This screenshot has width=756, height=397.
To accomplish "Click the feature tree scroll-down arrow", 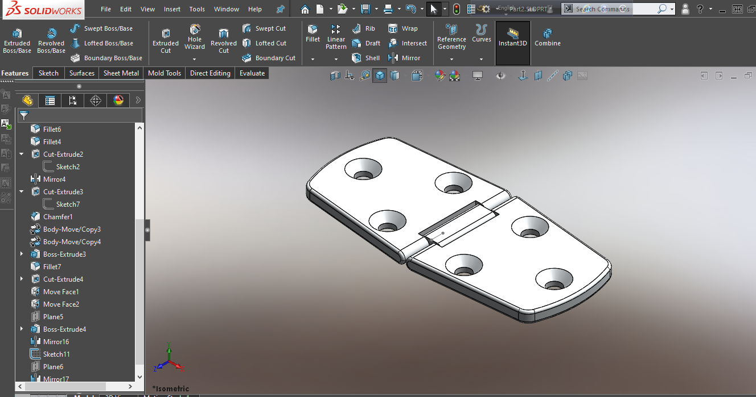I will click(140, 376).
